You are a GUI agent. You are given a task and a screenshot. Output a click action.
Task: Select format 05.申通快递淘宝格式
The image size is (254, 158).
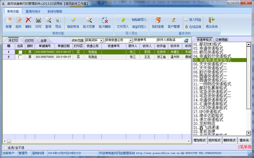[x=220, y=60]
